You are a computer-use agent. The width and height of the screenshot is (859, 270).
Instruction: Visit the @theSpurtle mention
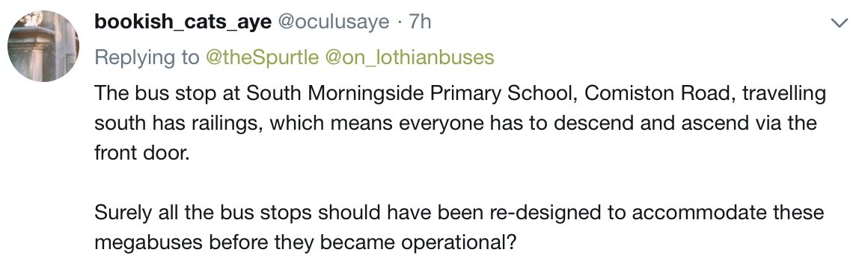pos(262,57)
